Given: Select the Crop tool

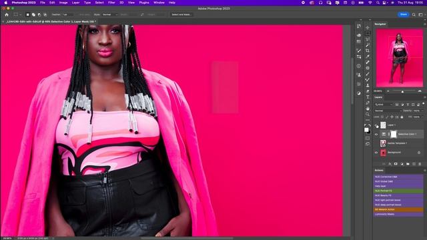Looking at the screenshot, I should (x=368, y=51).
